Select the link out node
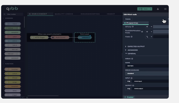 point(13,54)
